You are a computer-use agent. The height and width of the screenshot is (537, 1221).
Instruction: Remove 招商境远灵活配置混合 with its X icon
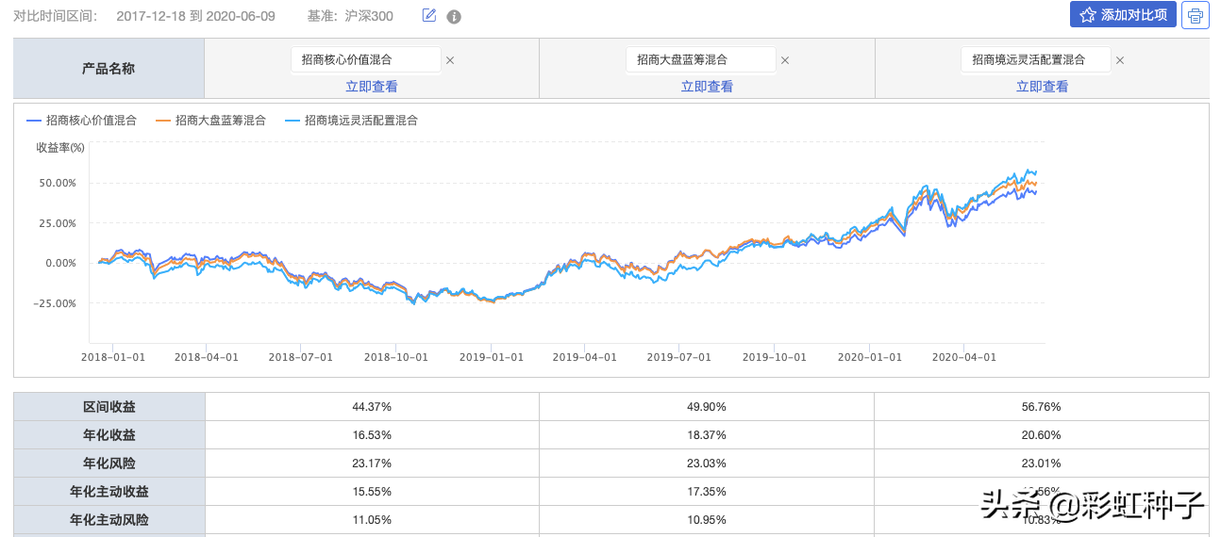point(1120,60)
